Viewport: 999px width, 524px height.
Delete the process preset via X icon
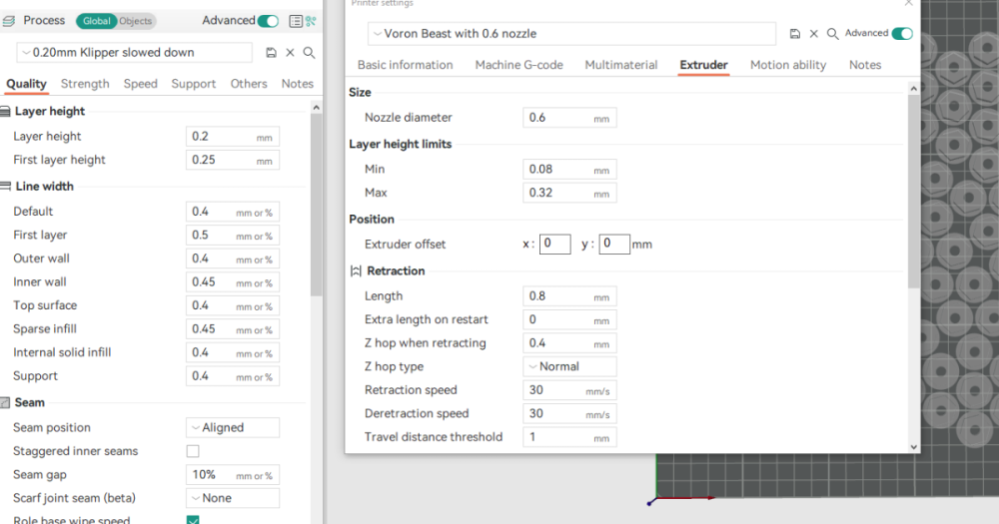click(290, 53)
